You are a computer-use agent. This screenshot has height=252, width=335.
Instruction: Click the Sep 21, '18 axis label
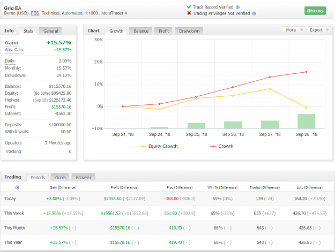point(123,134)
